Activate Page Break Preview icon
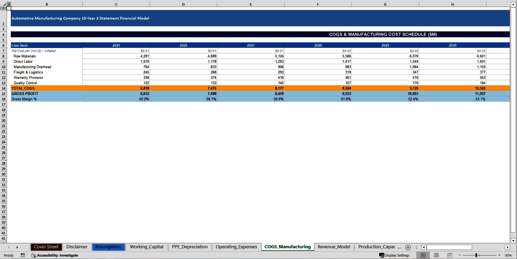Viewport: 517px width, 259px height. (449, 255)
